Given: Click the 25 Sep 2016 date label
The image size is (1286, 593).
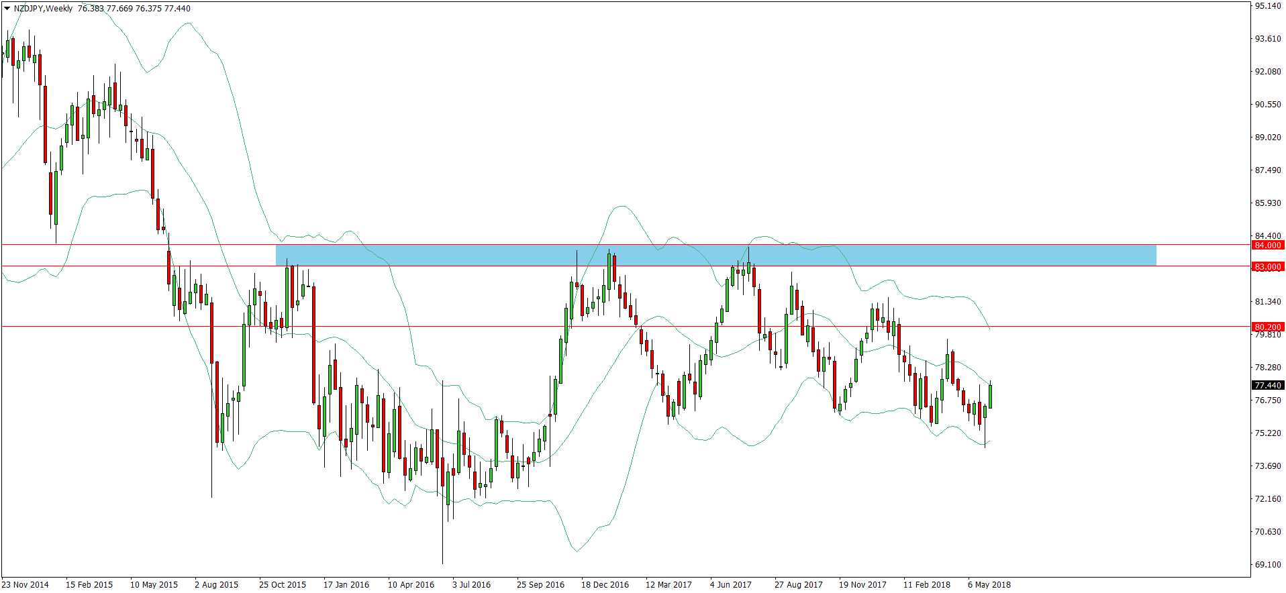Looking at the screenshot, I should [x=540, y=585].
